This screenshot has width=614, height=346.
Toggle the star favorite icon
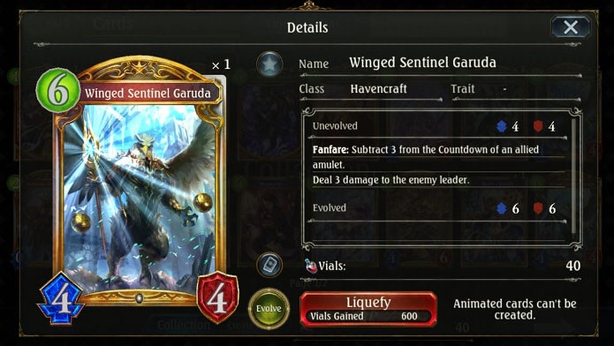(x=270, y=64)
